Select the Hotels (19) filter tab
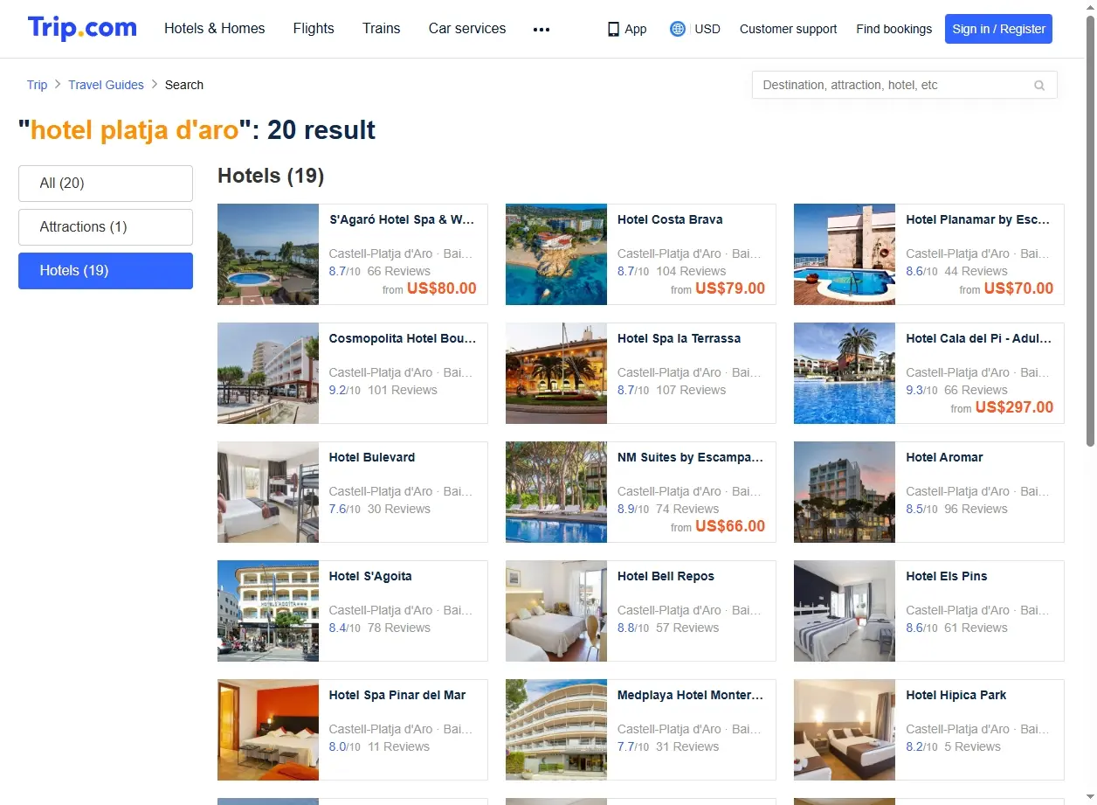 click(106, 271)
